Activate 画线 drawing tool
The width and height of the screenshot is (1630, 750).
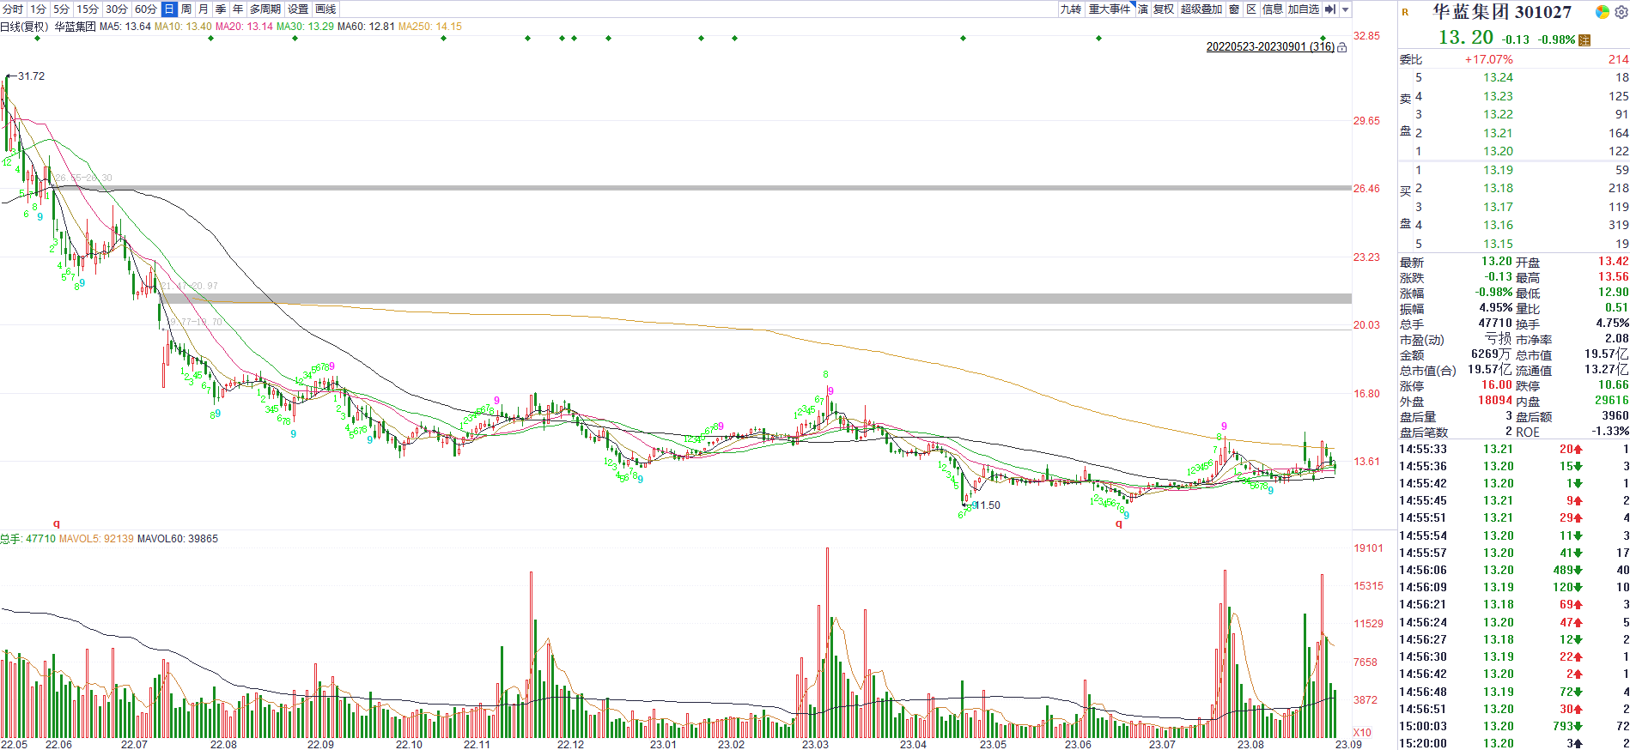325,9
